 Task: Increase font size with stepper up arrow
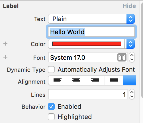[132, 55]
